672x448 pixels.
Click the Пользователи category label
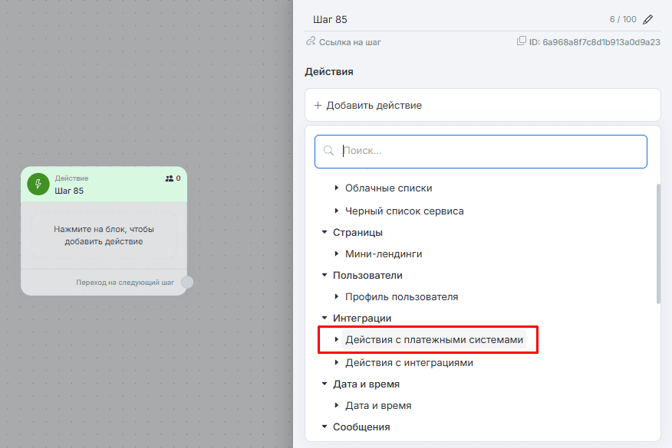(x=367, y=275)
